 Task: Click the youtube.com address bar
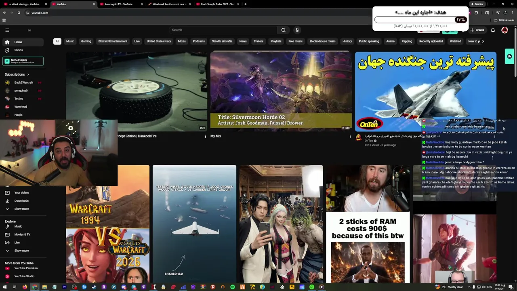[x=198, y=13]
